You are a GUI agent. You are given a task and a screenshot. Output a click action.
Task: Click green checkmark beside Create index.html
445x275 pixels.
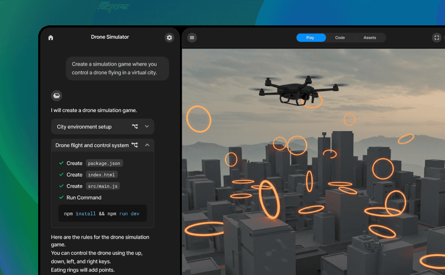(61, 175)
